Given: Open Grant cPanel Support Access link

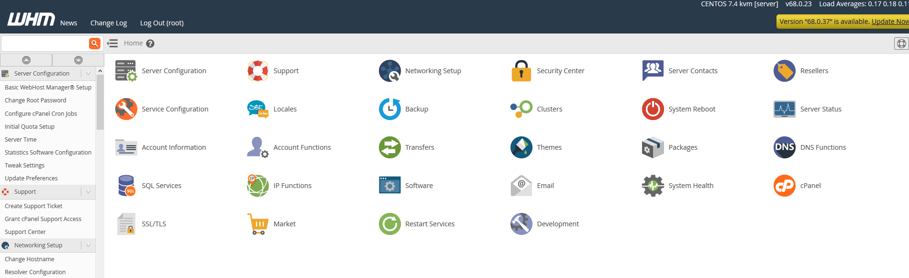Looking at the screenshot, I should tap(43, 219).
